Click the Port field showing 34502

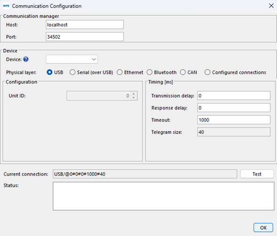(x=85, y=37)
